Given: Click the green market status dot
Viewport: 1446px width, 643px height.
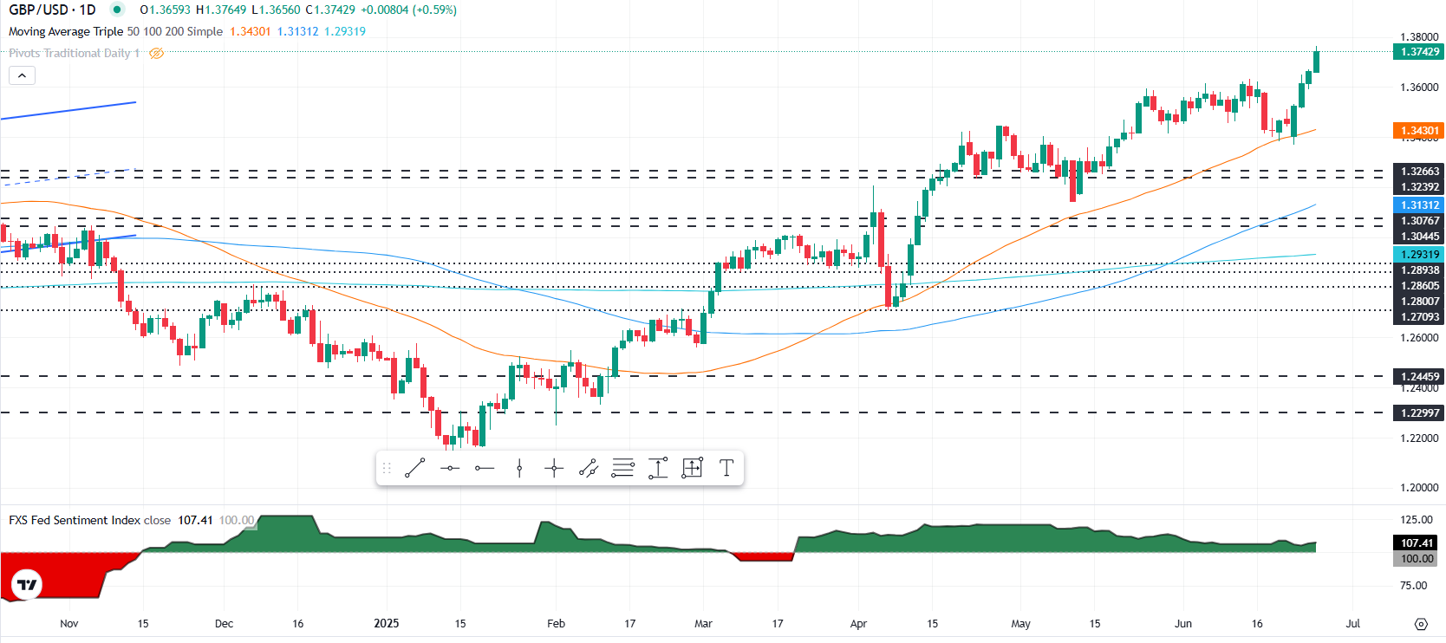Looking at the screenshot, I should click(117, 10).
